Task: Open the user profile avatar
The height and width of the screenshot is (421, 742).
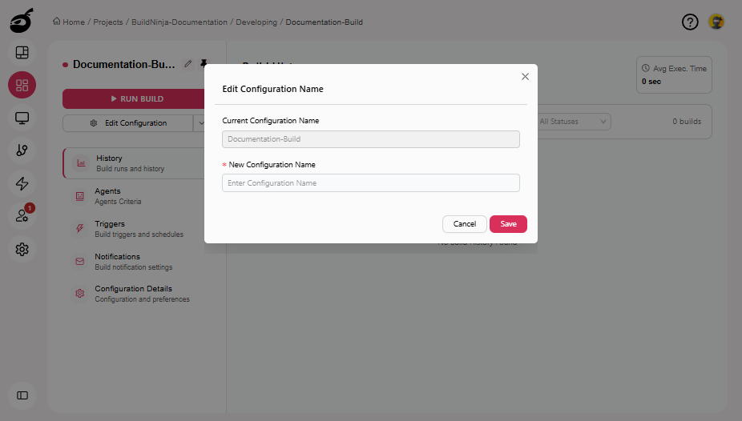Action: click(x=716, y=22)
